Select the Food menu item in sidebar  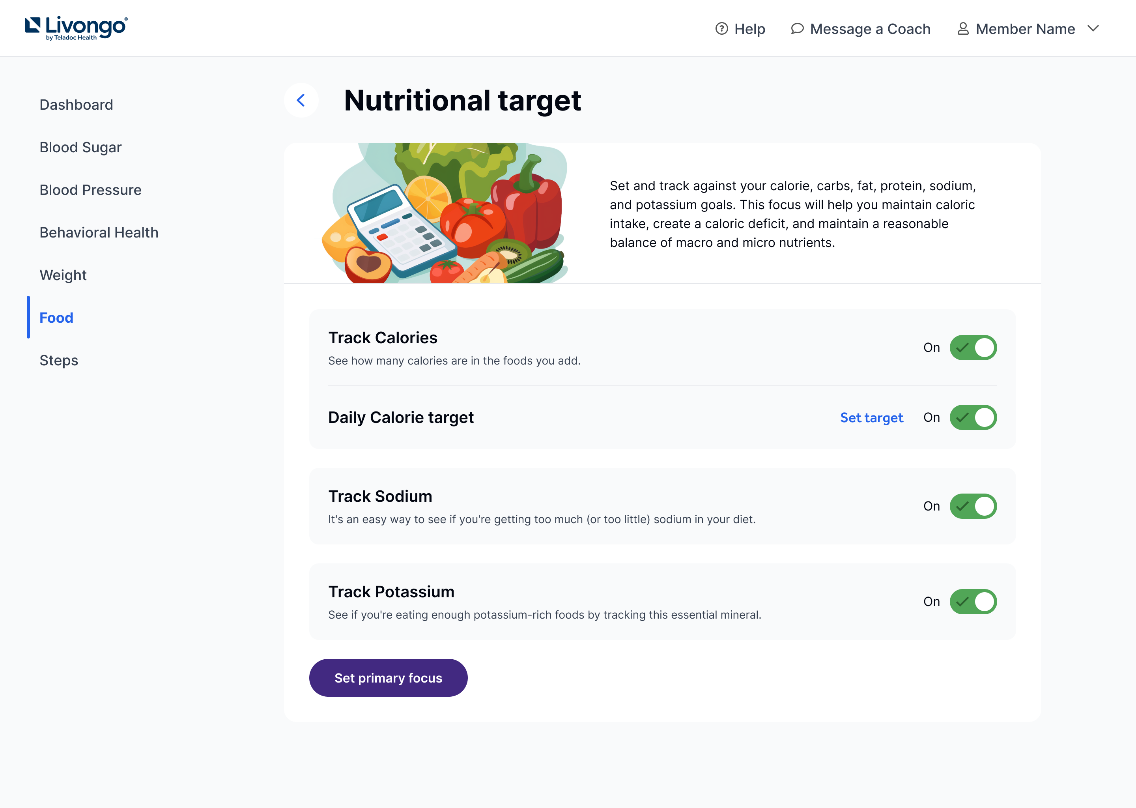pyautogui.click(x=56, y=316)
